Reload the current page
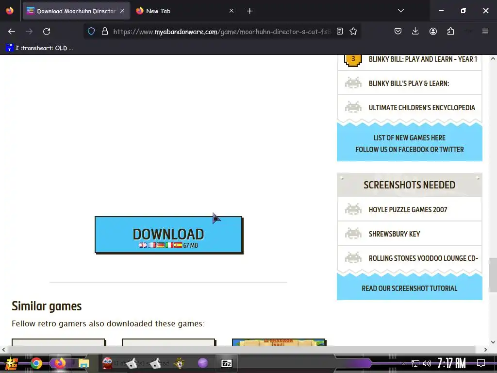Image resolution: width=497 pixels, height=373 pixels. pyautogui.click(x=47, y=32)
